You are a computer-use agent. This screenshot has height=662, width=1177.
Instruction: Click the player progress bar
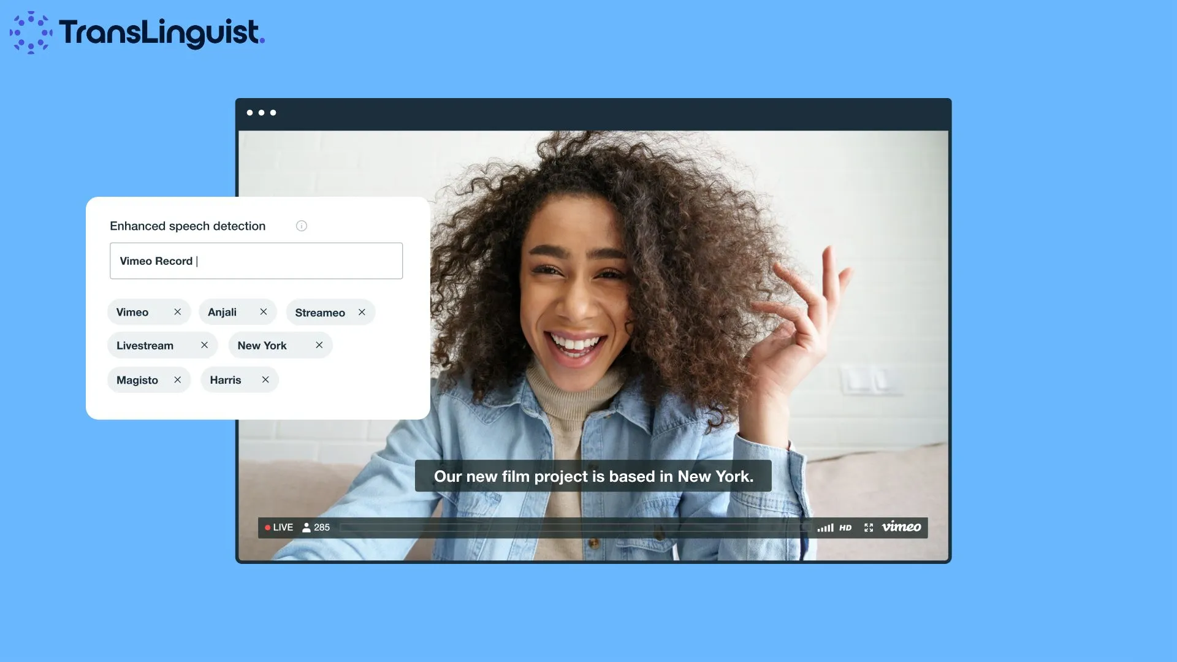[573, 527]
